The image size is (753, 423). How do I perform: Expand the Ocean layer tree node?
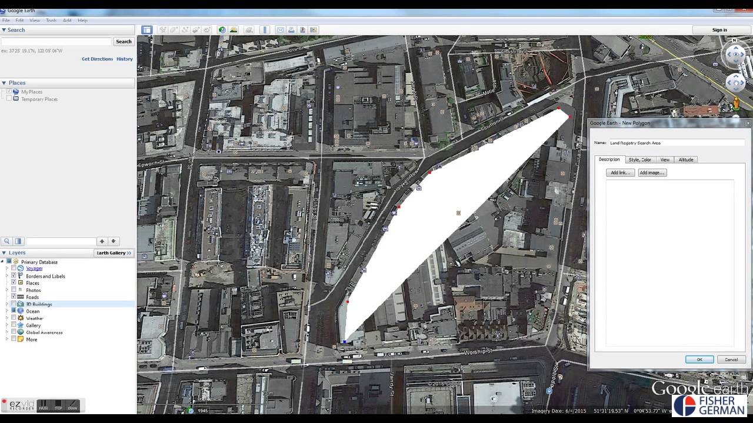pyautogui.click(x=7, y=311)
